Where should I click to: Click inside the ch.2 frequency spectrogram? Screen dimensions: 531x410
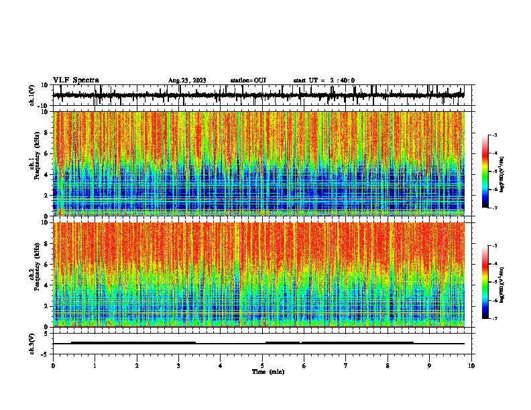(x=258, y=275)
